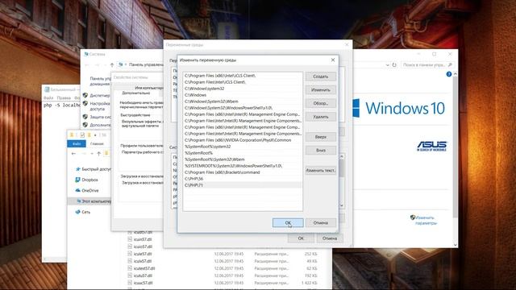
Task: Click the Изменить button beside the path list
Action: click(321, 89)
